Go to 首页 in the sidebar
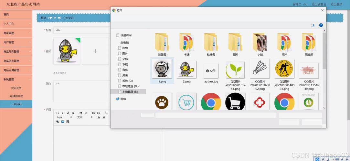 tap(16, 14)
